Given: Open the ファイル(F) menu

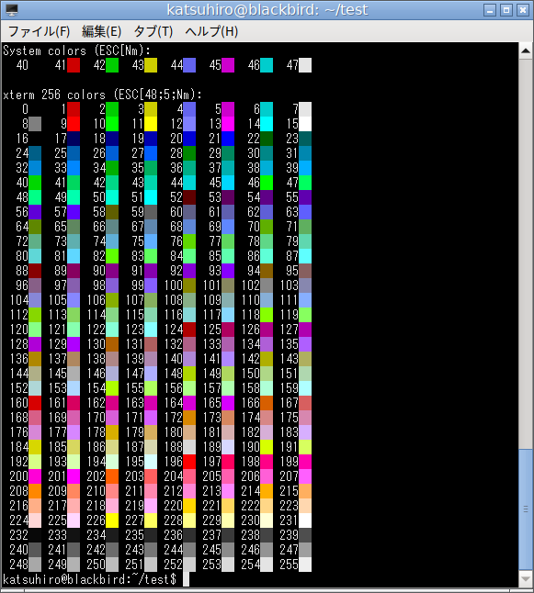Looking at the screenshot, I should pos(39,31).
